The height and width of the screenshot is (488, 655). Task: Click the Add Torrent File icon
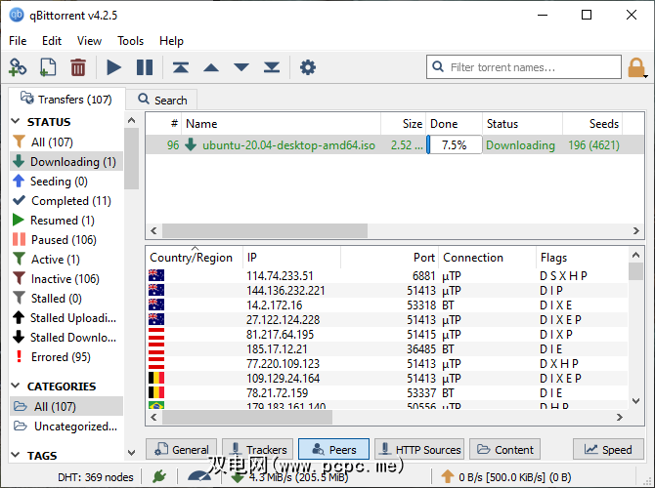(47, 67)
